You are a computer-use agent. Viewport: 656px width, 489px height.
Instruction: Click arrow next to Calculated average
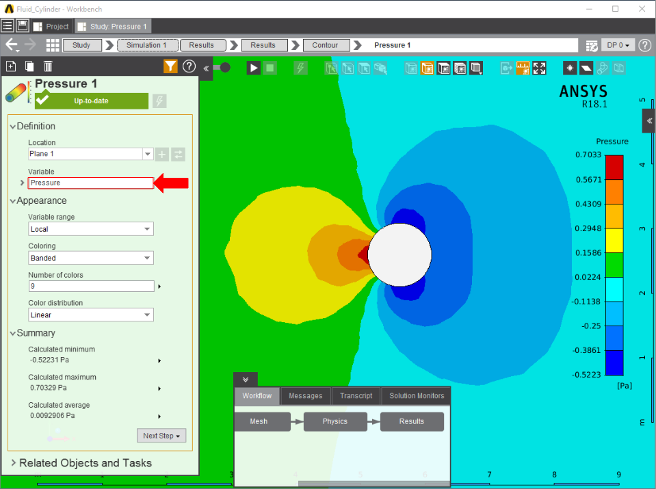(x=159, y=417)
